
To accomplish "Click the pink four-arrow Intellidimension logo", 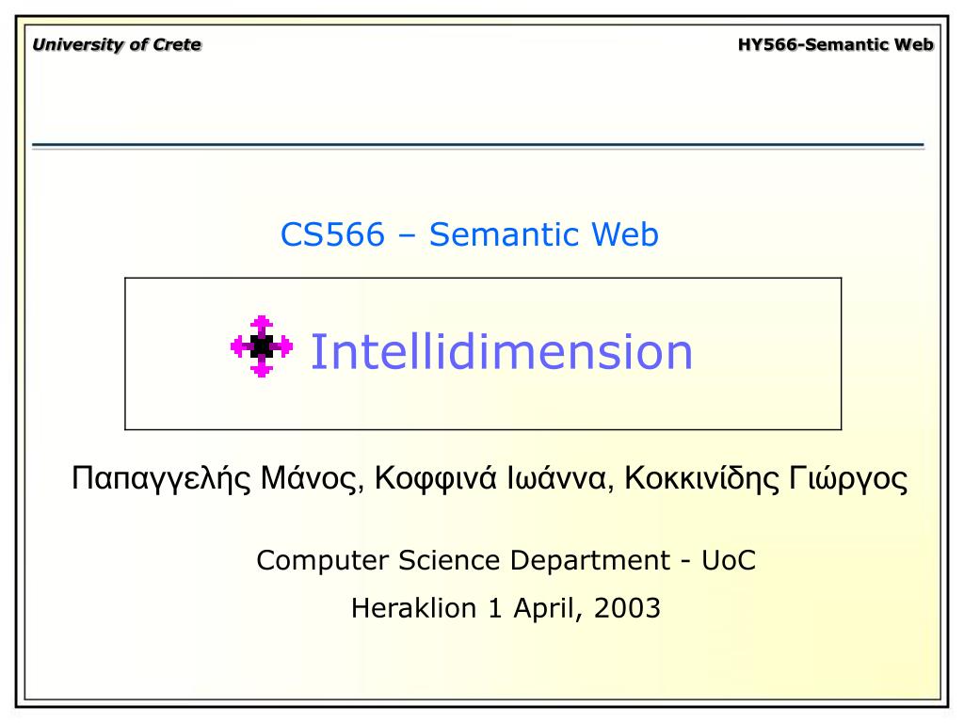I will (x=262, y=346).
